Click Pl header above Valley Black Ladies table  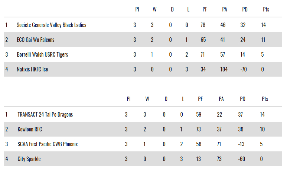pos(137,10)
